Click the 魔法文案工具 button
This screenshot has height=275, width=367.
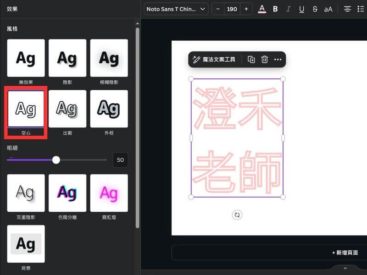[x=214, y=60]
